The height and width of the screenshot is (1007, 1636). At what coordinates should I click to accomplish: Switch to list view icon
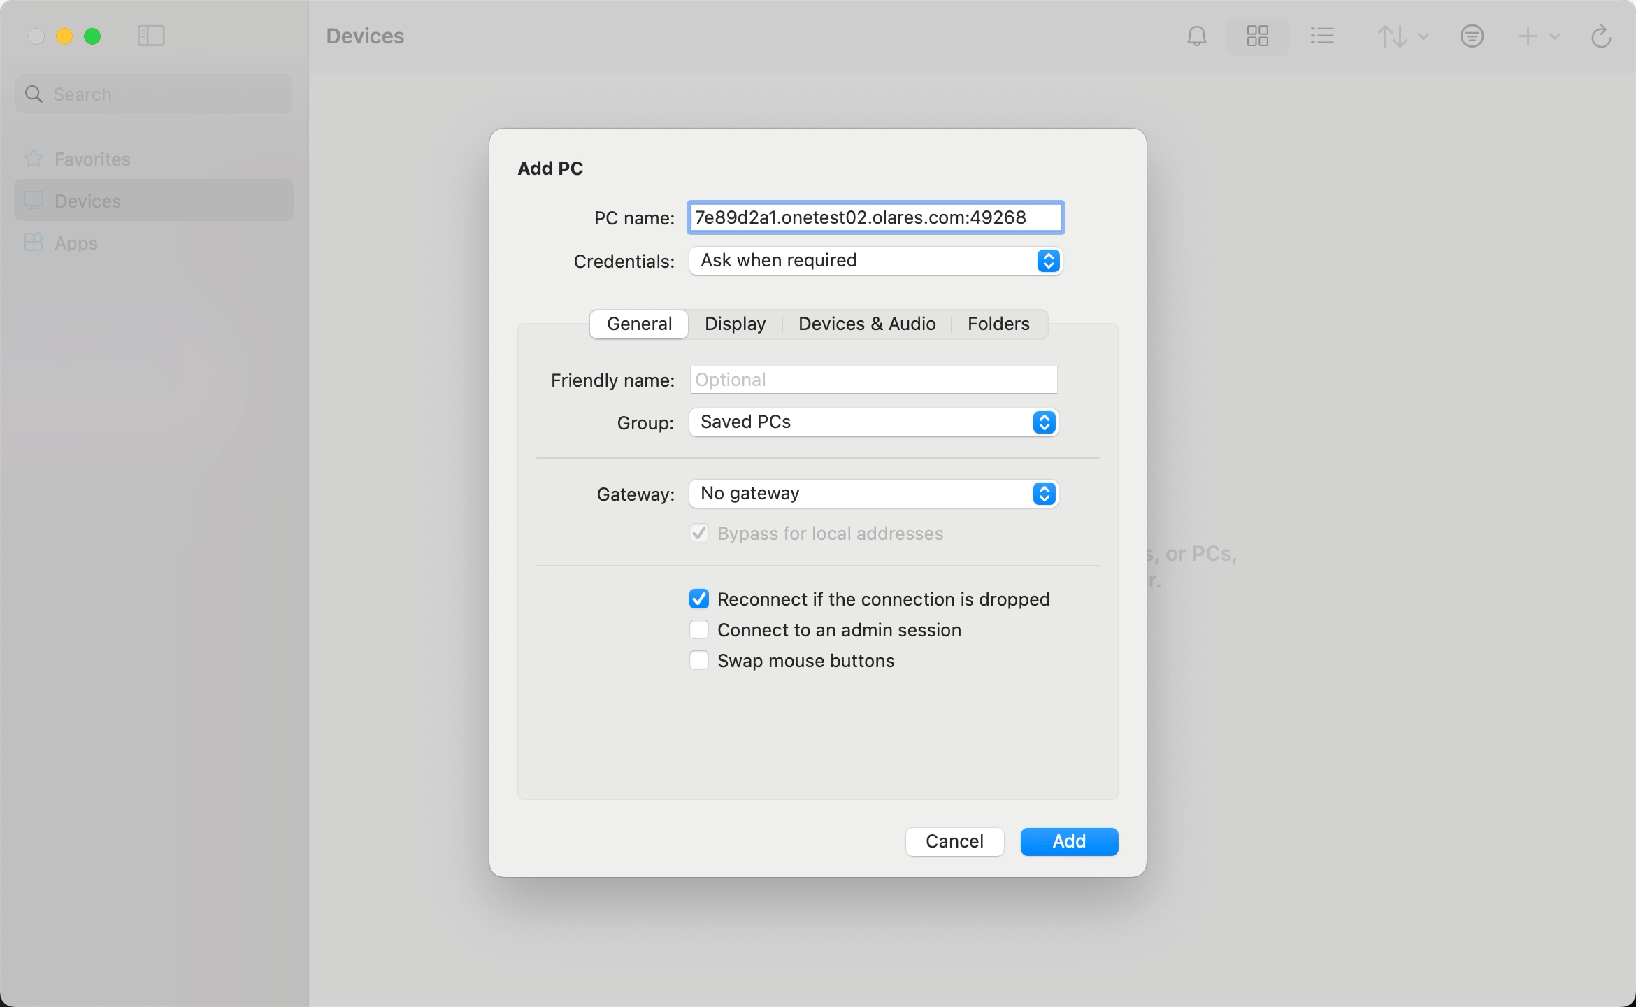tap(1321, 36)
